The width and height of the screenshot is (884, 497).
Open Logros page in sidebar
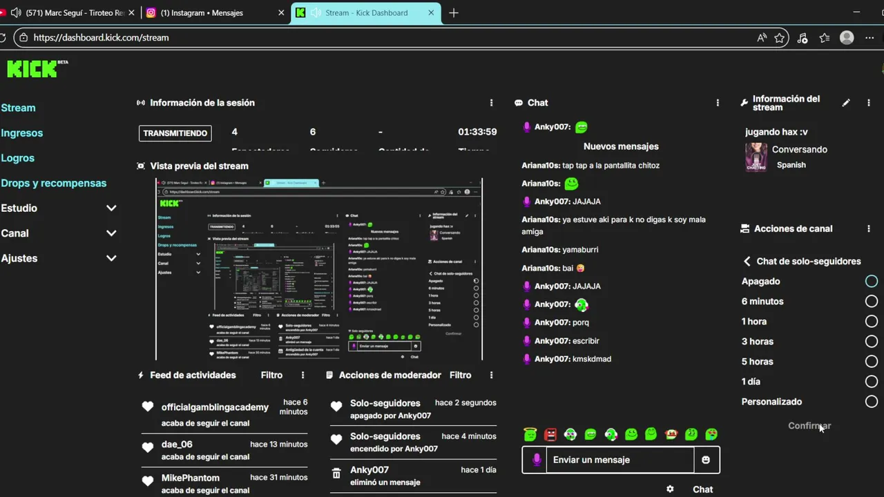click(x=17, y=158)
